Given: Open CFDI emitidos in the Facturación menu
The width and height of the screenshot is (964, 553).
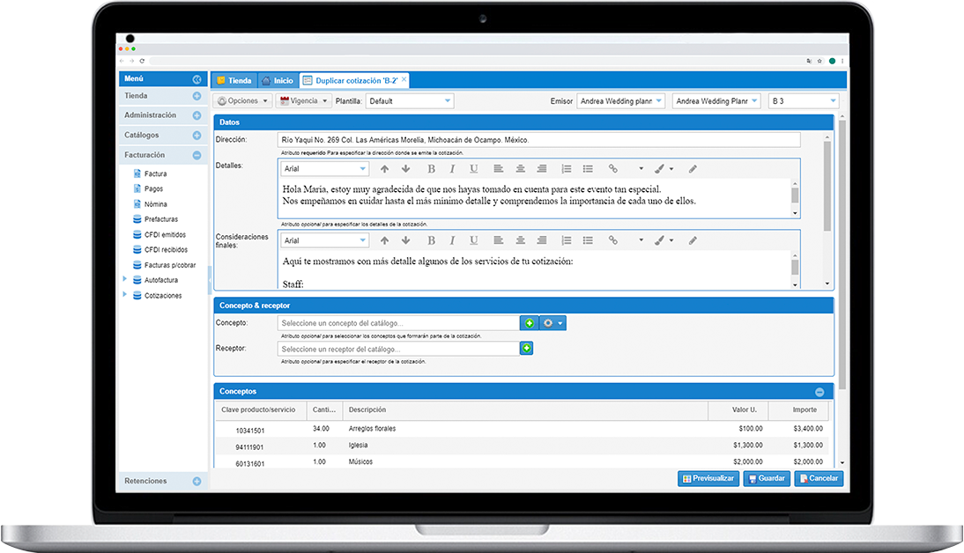Looking at the screenshot, I should click(165, 235).
